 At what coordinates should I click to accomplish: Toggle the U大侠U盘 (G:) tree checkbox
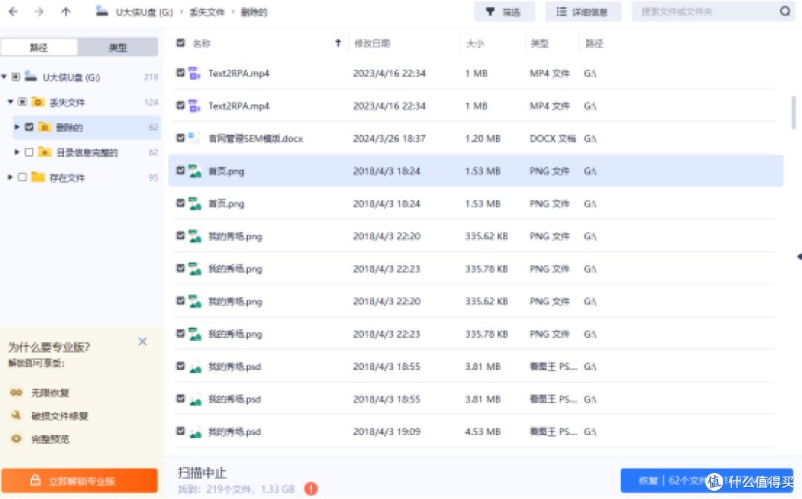click(16, 76)
